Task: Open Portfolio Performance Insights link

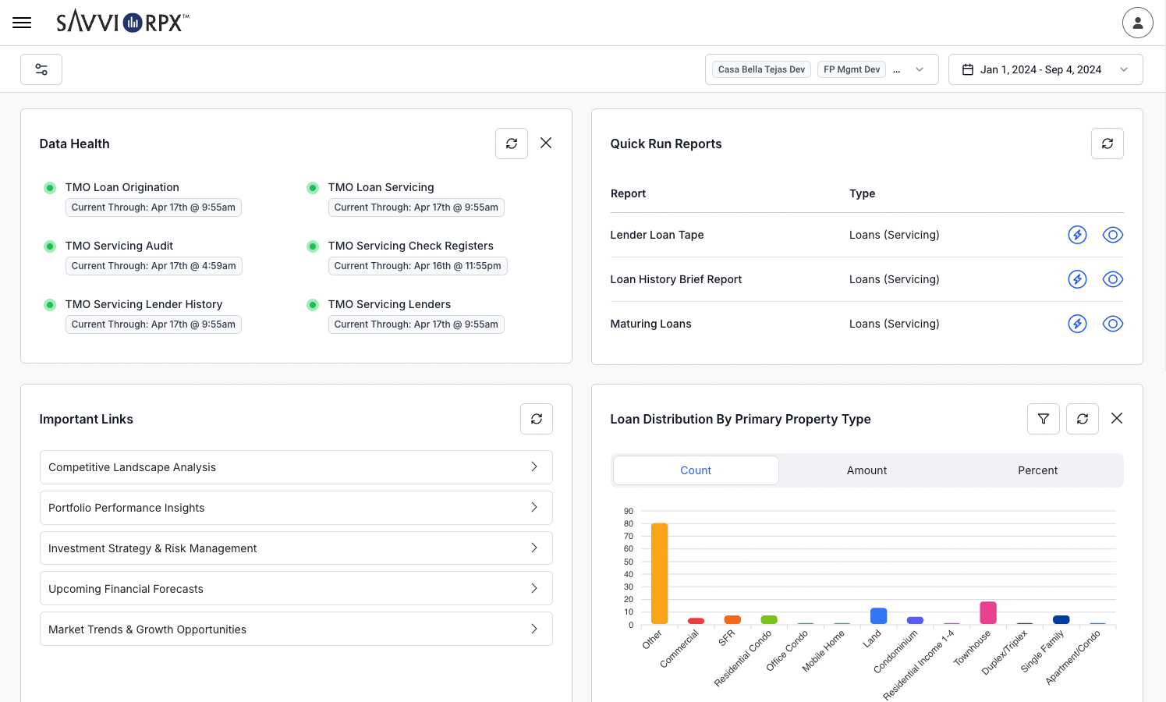Action: pyautogui.click(x=296, y=508)
